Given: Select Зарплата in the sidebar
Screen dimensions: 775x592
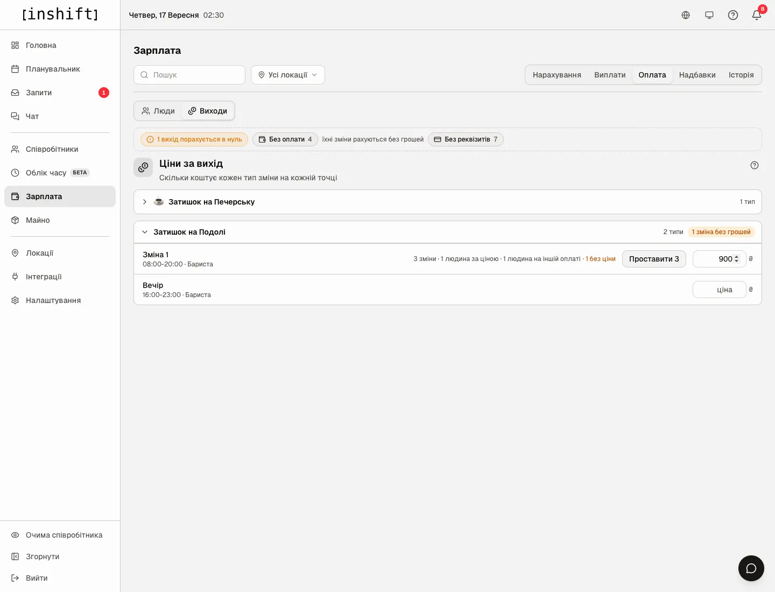Looking at the screenshot, I should (x=60, y=196).
